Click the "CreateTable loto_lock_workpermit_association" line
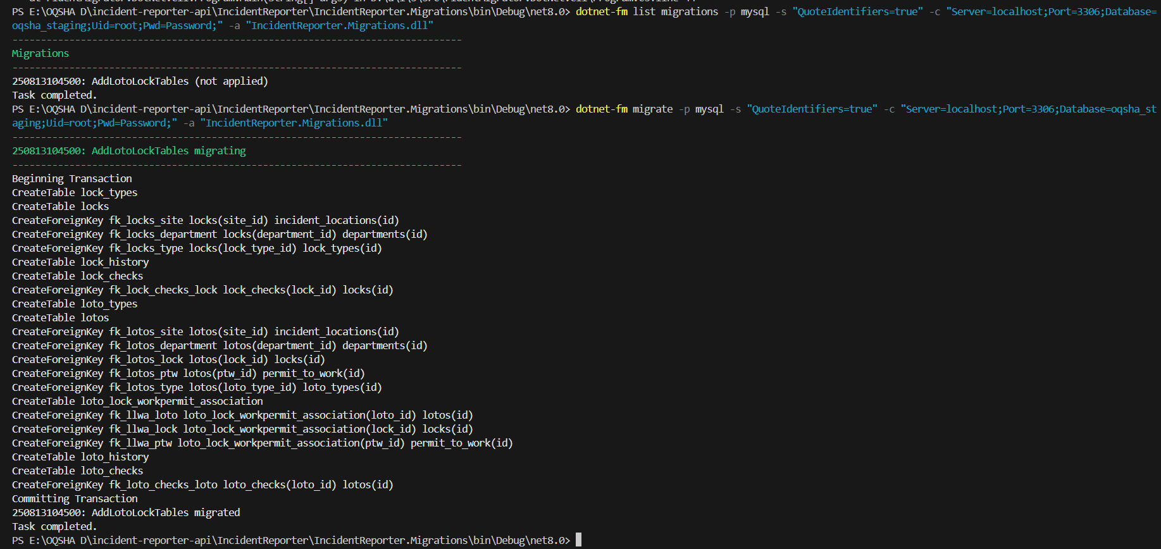This screenshot has height=549, width=1161. coord(137,402)
